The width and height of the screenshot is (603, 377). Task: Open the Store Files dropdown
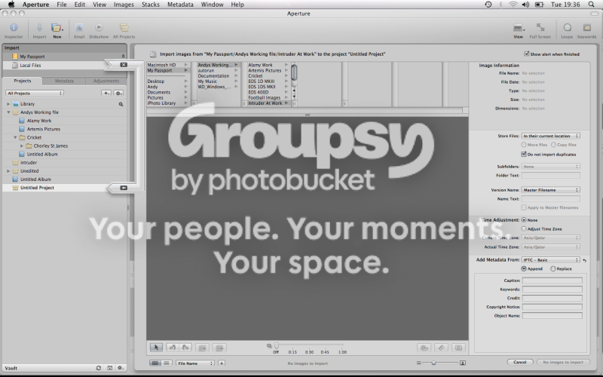(550, 136)
